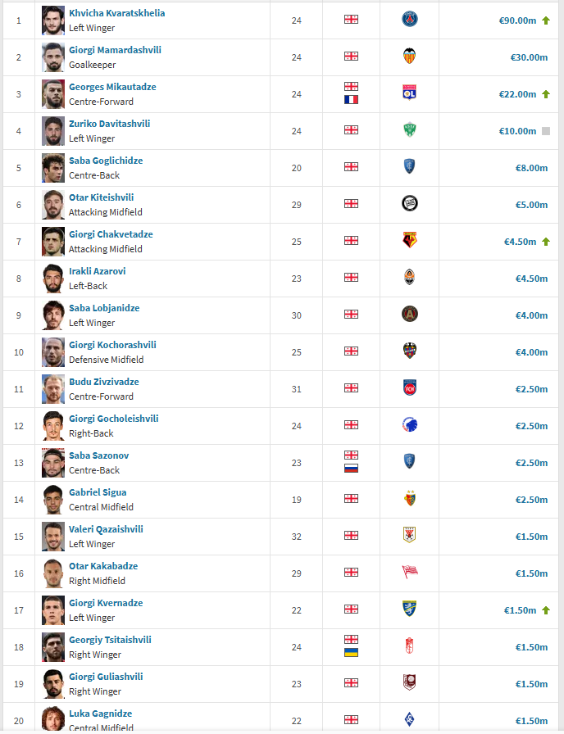
Task: Click the Heidenheim crest in Zivzivadze's row
Action: click(x=409, y=388)
